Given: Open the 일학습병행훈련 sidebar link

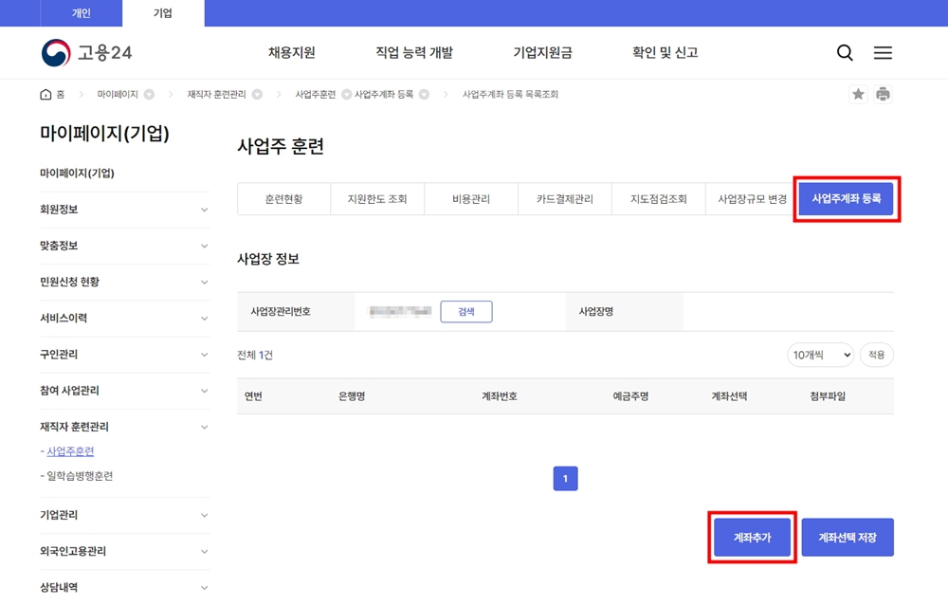Looking at the screenshot, I should 80,476.
